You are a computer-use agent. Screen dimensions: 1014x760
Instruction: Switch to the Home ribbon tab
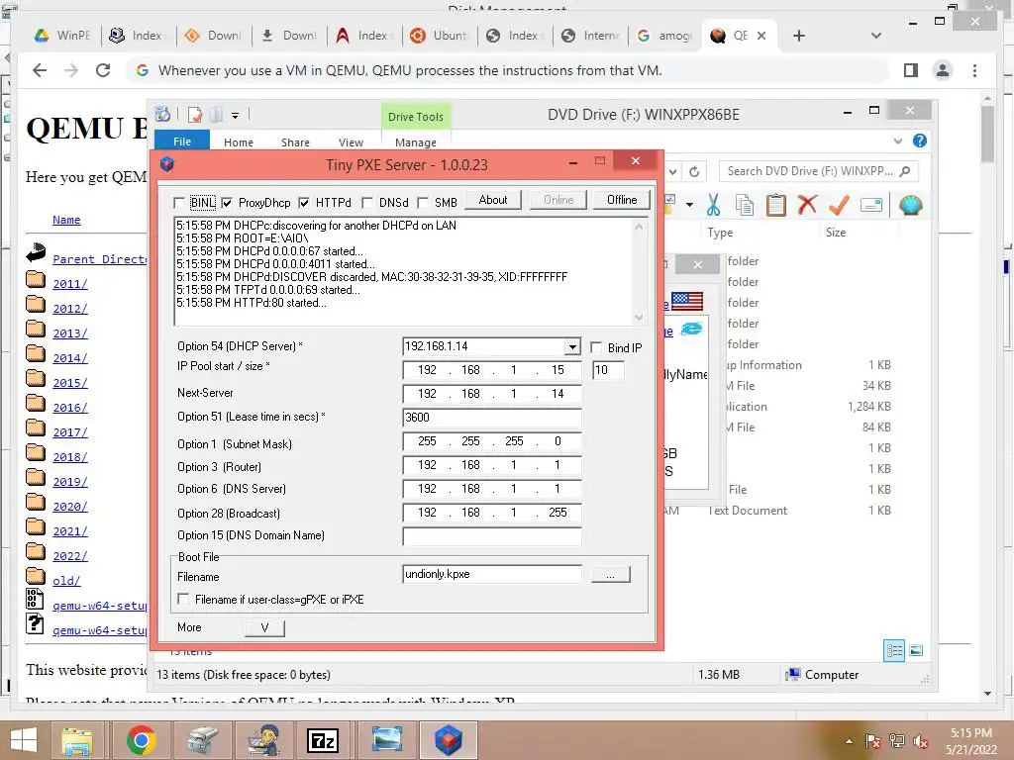(239, 142)
